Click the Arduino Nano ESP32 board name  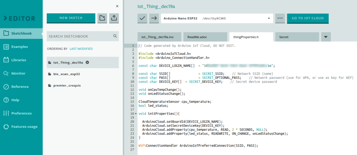point(181,18)
